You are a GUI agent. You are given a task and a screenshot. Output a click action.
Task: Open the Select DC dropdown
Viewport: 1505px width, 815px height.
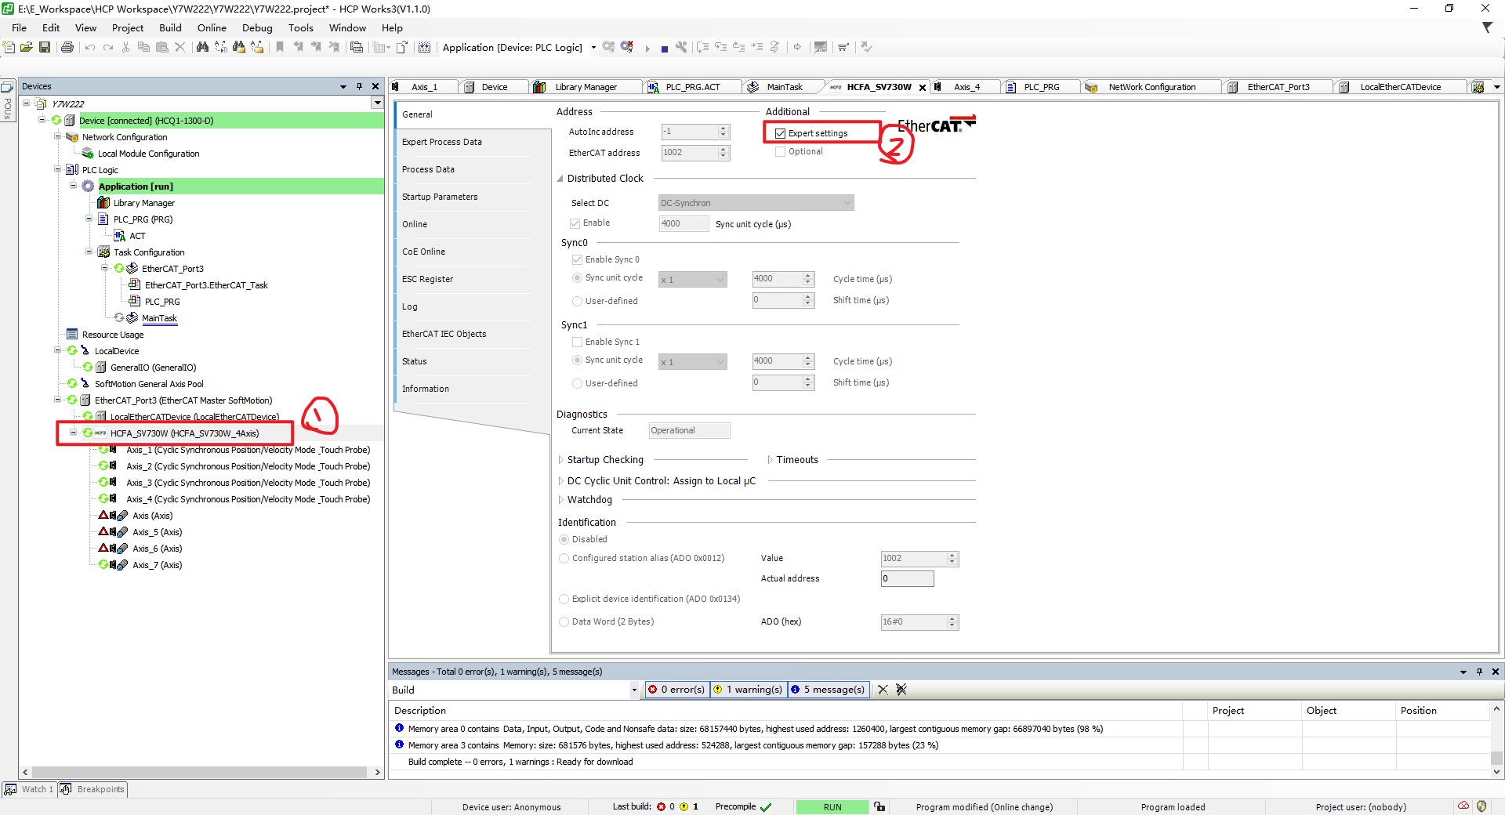coord(756,203)
